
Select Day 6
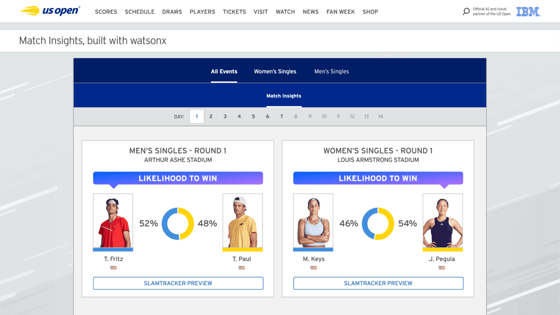pyautogui.click(x=268, y=116)
